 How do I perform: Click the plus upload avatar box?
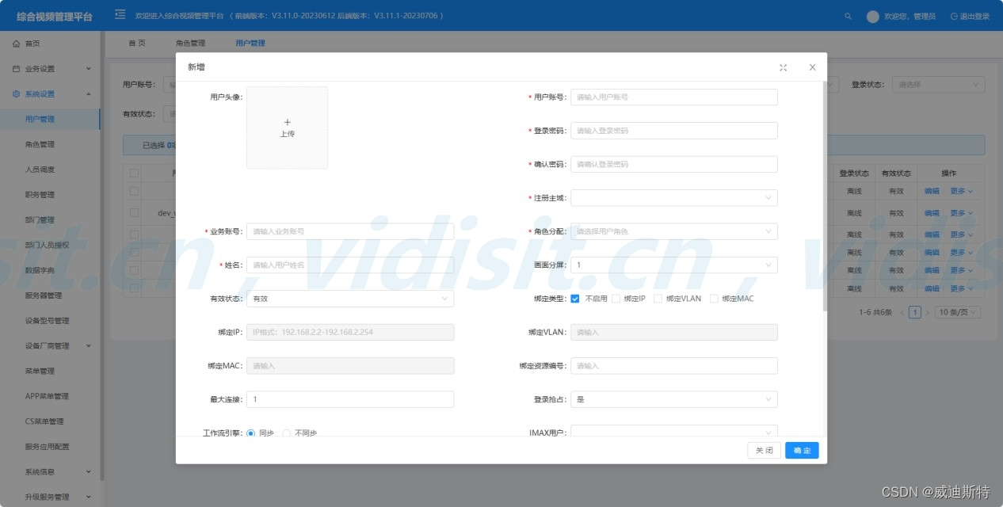tap(287, 128)
